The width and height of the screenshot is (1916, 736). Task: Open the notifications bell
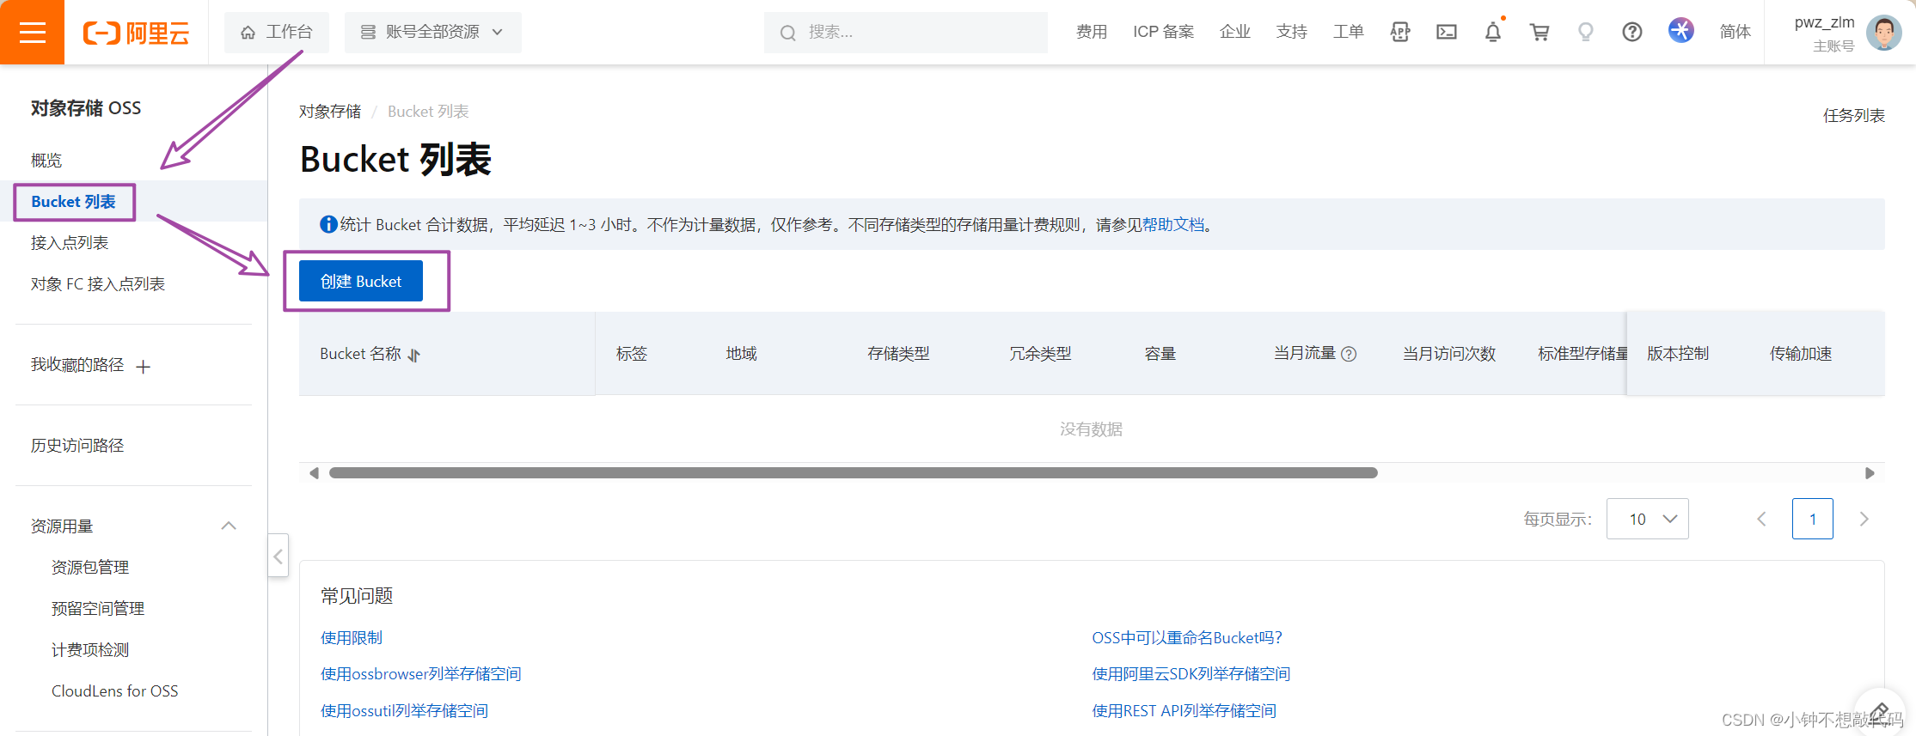(1493, 33)
